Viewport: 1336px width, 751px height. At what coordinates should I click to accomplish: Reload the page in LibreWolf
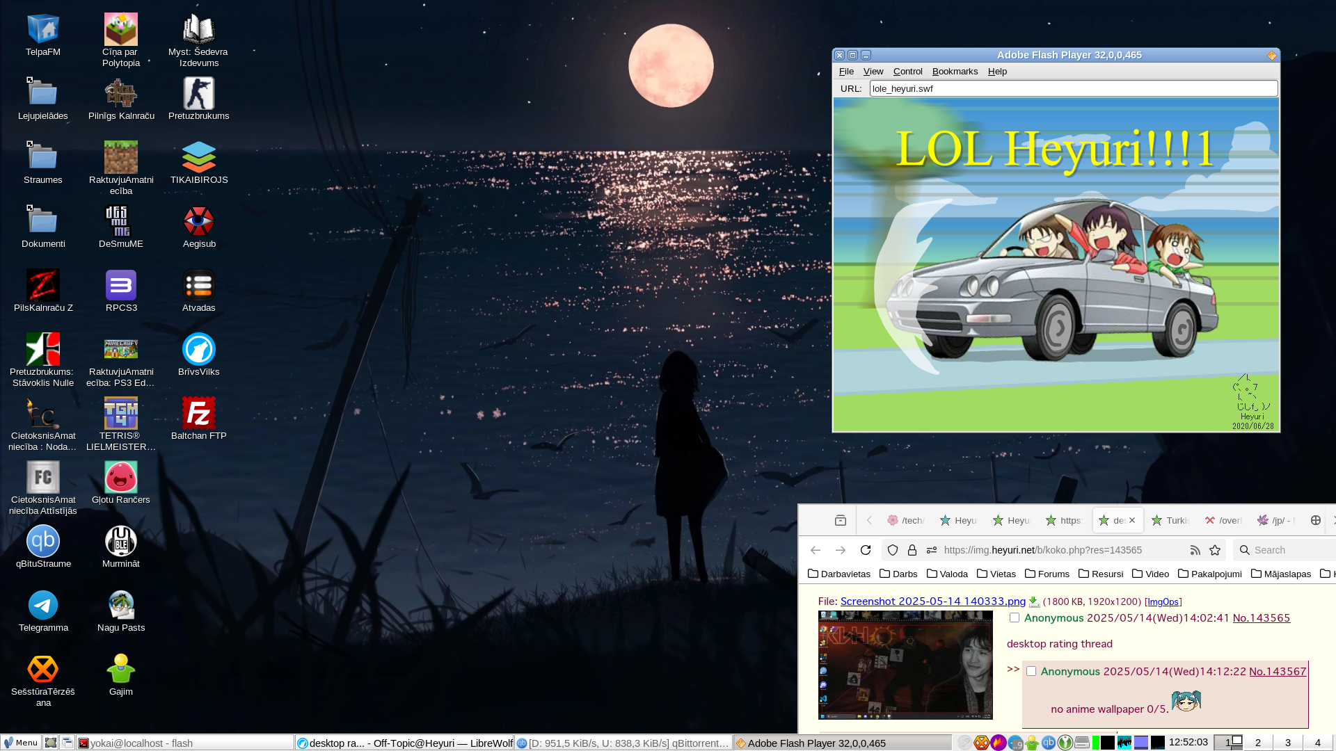(866, 550)
